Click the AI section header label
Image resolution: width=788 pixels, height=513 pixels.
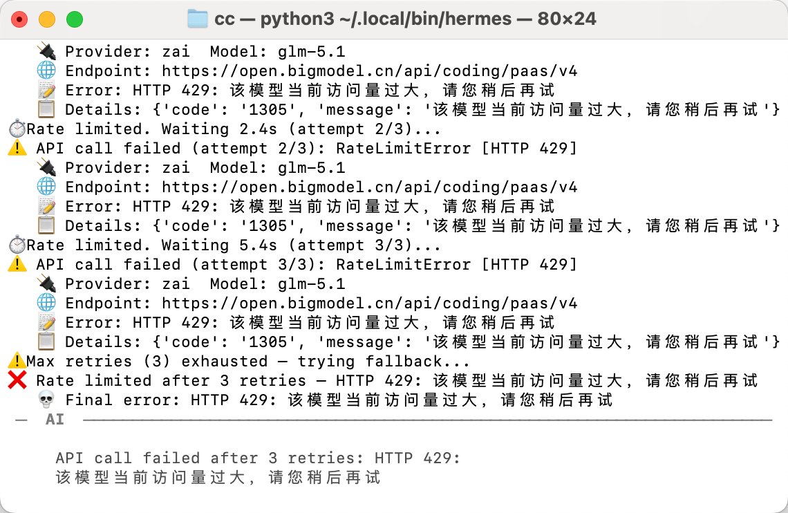[55, 419]
